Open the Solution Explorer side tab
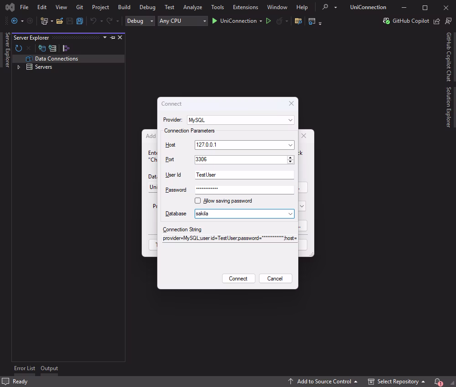This screenshot has width=456, height=387. (449, 107)
